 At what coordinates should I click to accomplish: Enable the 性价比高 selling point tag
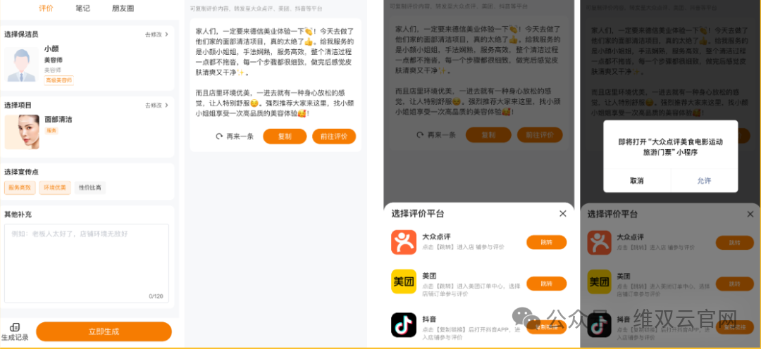[x=90, y=188]
